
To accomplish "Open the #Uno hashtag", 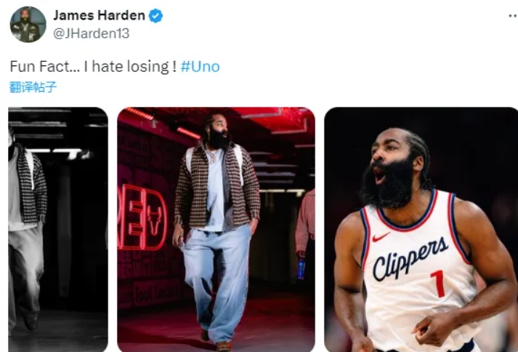I will [201, 66].
